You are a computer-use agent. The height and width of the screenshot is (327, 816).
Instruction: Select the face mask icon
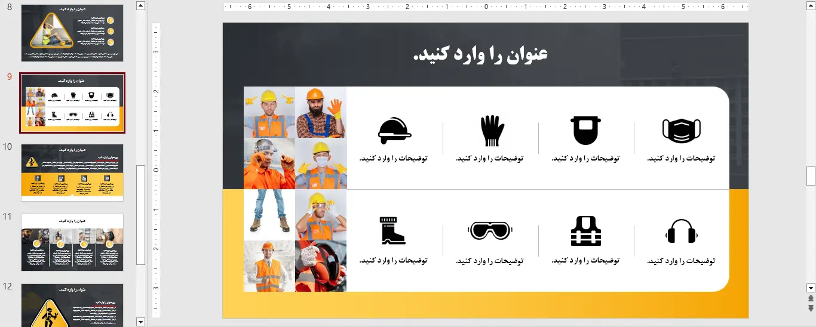click(681, 131)
